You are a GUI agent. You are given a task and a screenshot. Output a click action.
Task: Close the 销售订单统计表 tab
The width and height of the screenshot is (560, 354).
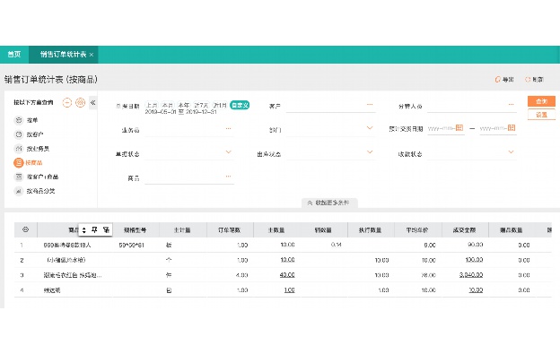[x=92, y=55]
